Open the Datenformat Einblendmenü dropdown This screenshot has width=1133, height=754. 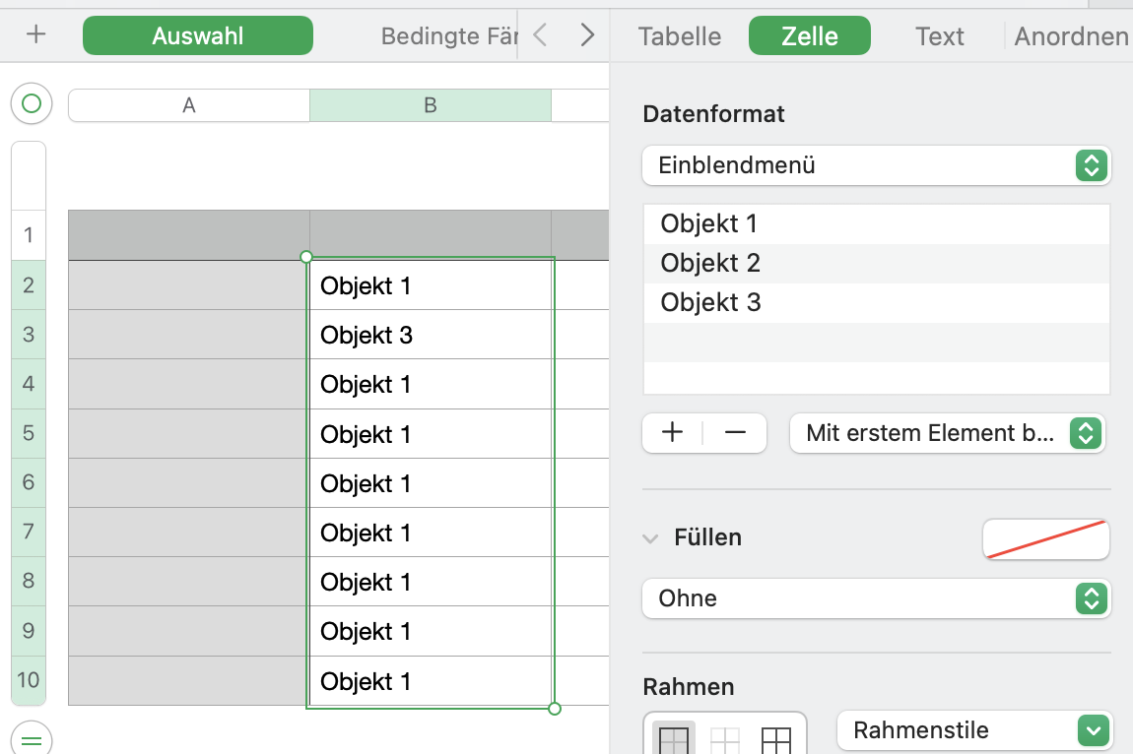click(x=876, y=165)
